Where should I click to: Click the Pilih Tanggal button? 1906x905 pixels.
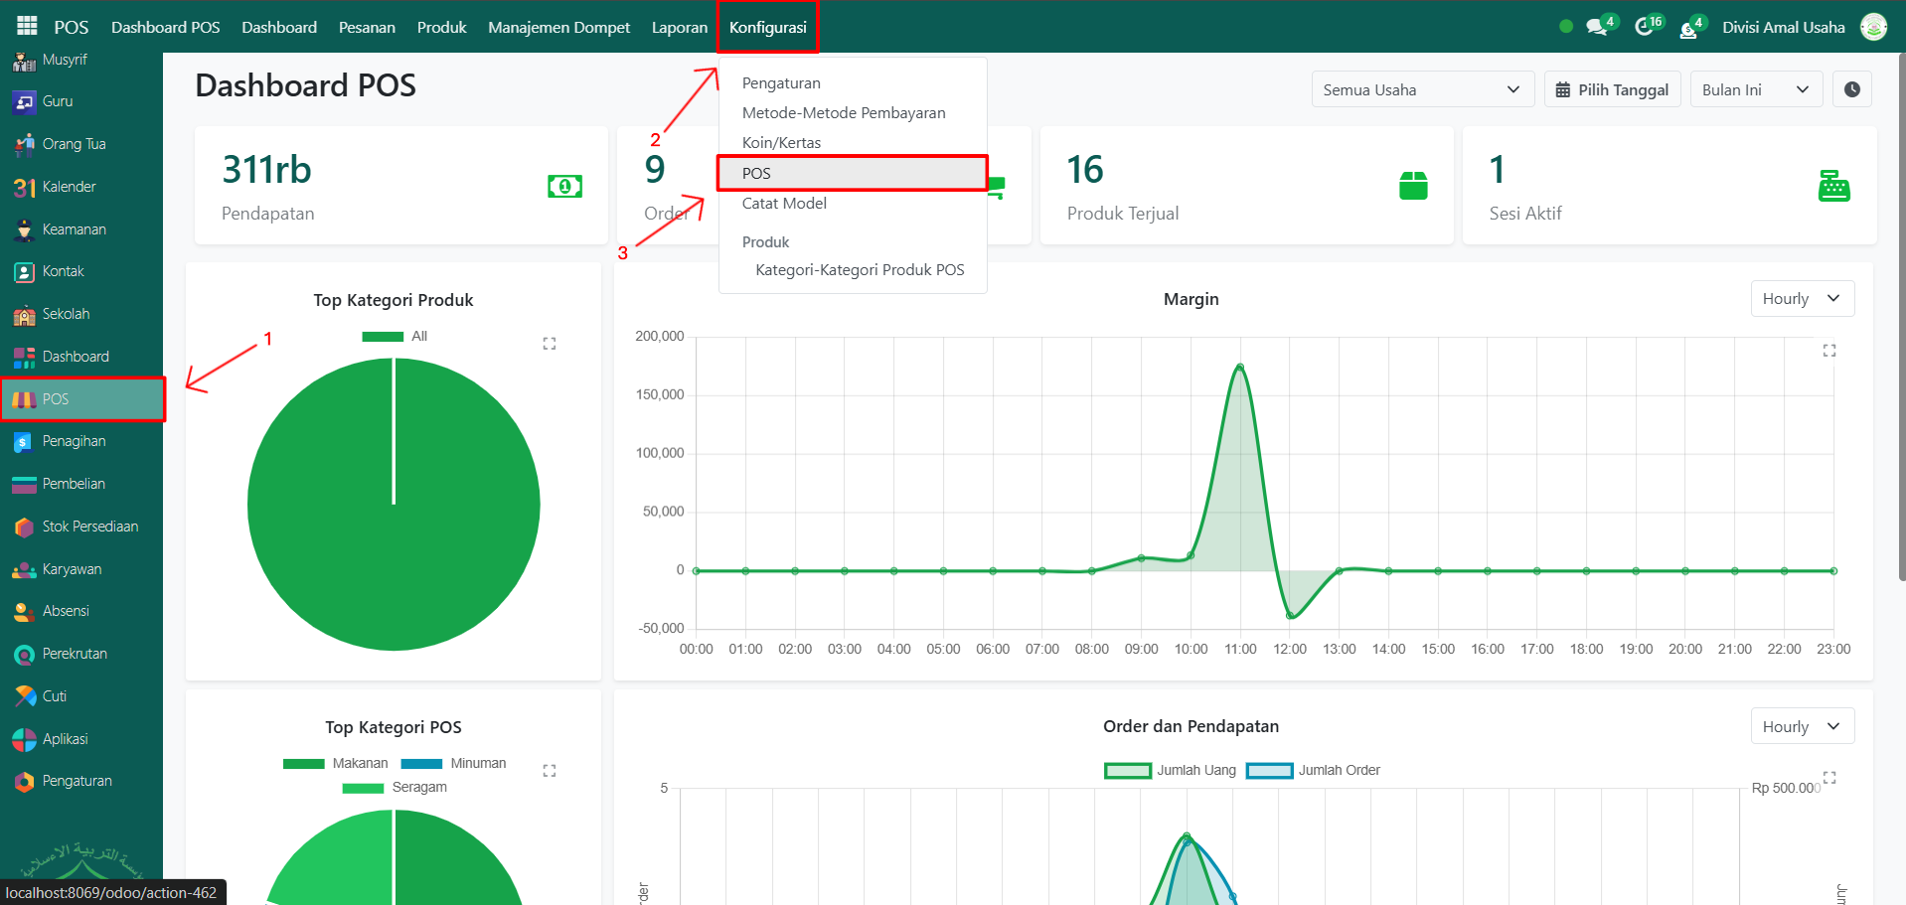pyautogui.click(x=1612, y=89)
